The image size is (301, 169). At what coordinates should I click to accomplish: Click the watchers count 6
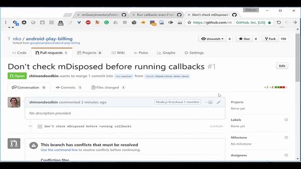(230, 38)
